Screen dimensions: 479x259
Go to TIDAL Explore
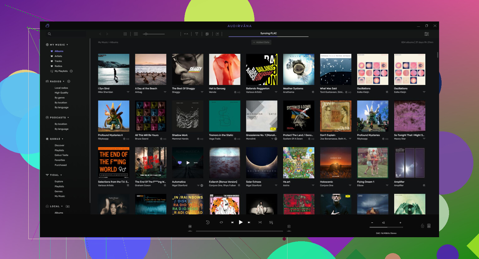(x=59, y=181)
